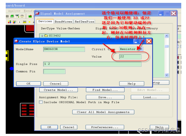
Task: Minimize the Signal Model Assignment window
Action: coord(161,13)
